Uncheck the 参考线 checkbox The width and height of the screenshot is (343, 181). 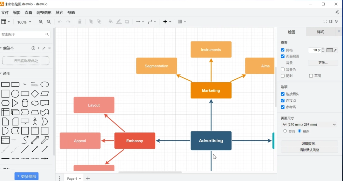coord(283,107)
